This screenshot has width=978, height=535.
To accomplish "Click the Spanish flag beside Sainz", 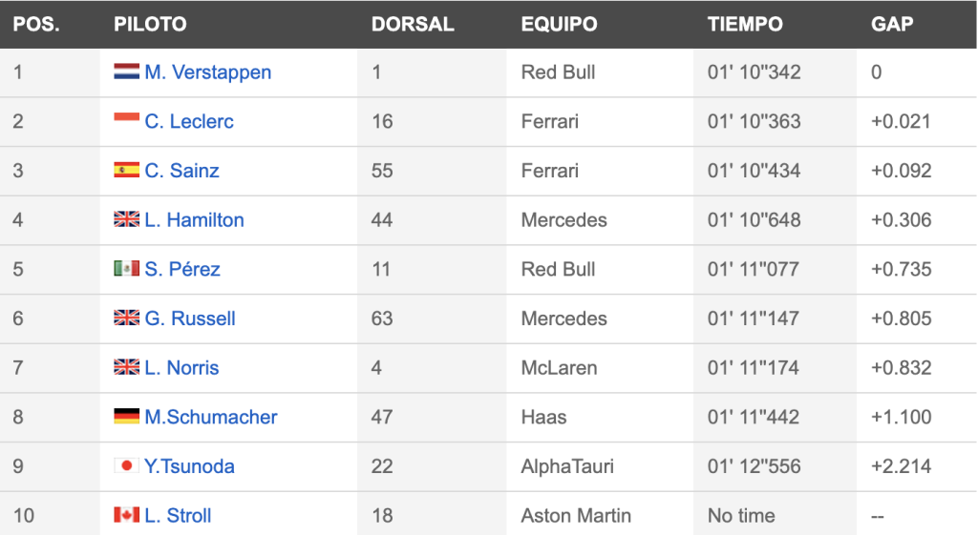I will 127,170.
